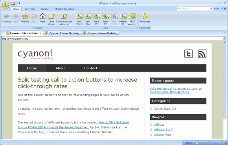Switch to the Dev Tools ribbon tab
Screen dimensions: 228x145
point(29,9)
